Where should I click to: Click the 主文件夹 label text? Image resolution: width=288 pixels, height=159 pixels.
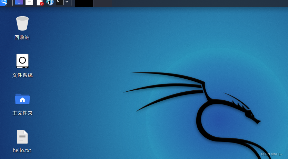point(22,113)
